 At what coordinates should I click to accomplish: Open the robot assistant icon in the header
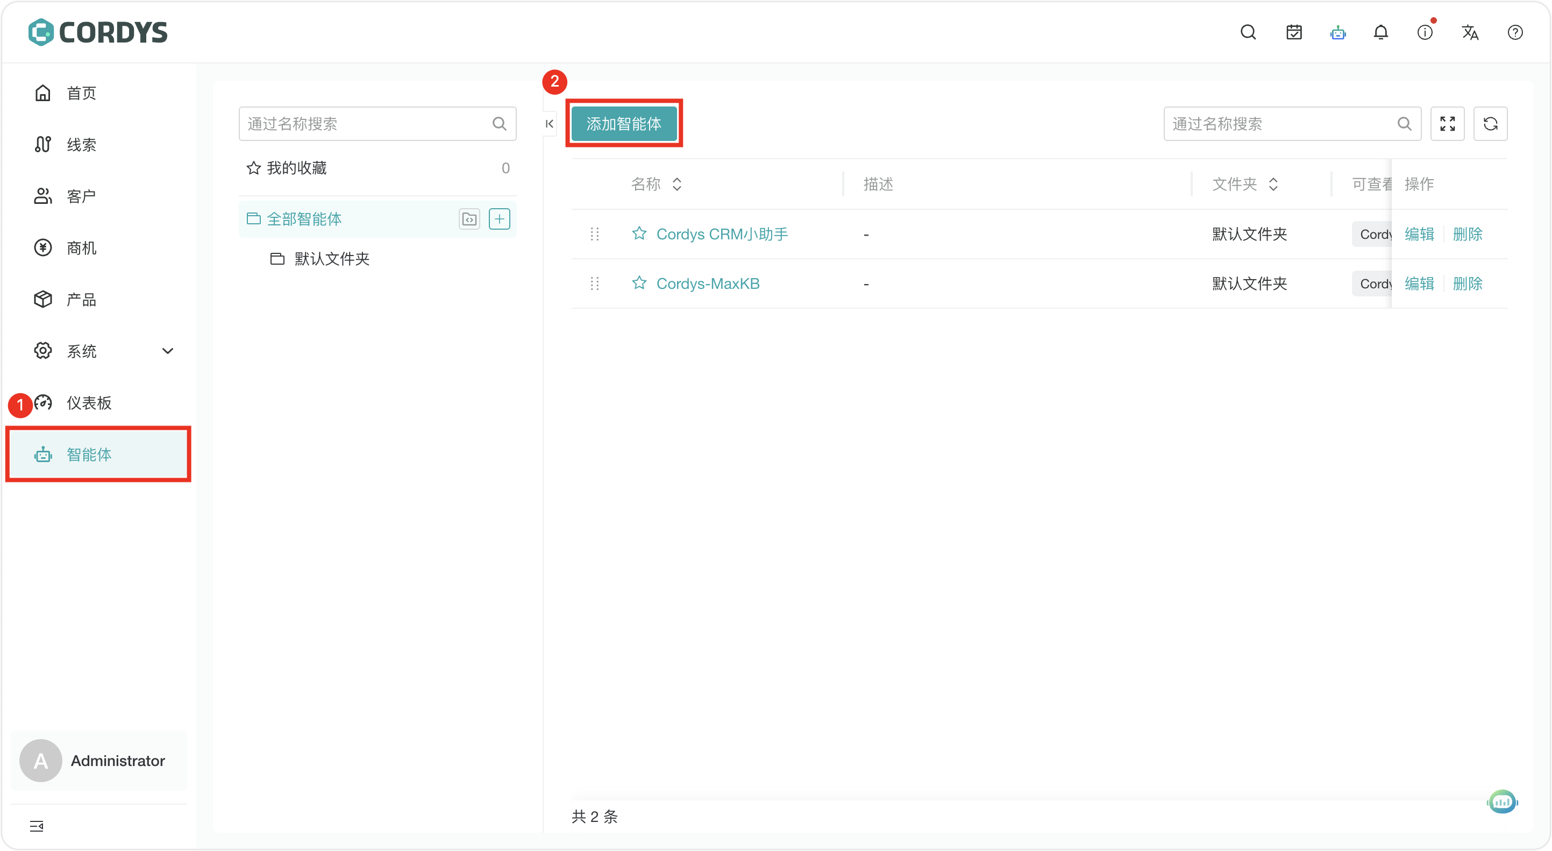(x=1337, y=33)
